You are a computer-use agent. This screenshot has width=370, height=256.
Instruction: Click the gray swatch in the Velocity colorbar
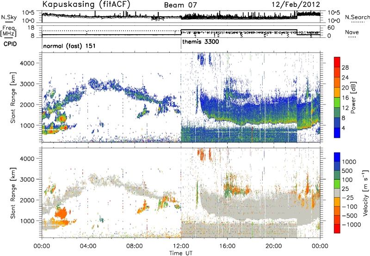(337, 193)
